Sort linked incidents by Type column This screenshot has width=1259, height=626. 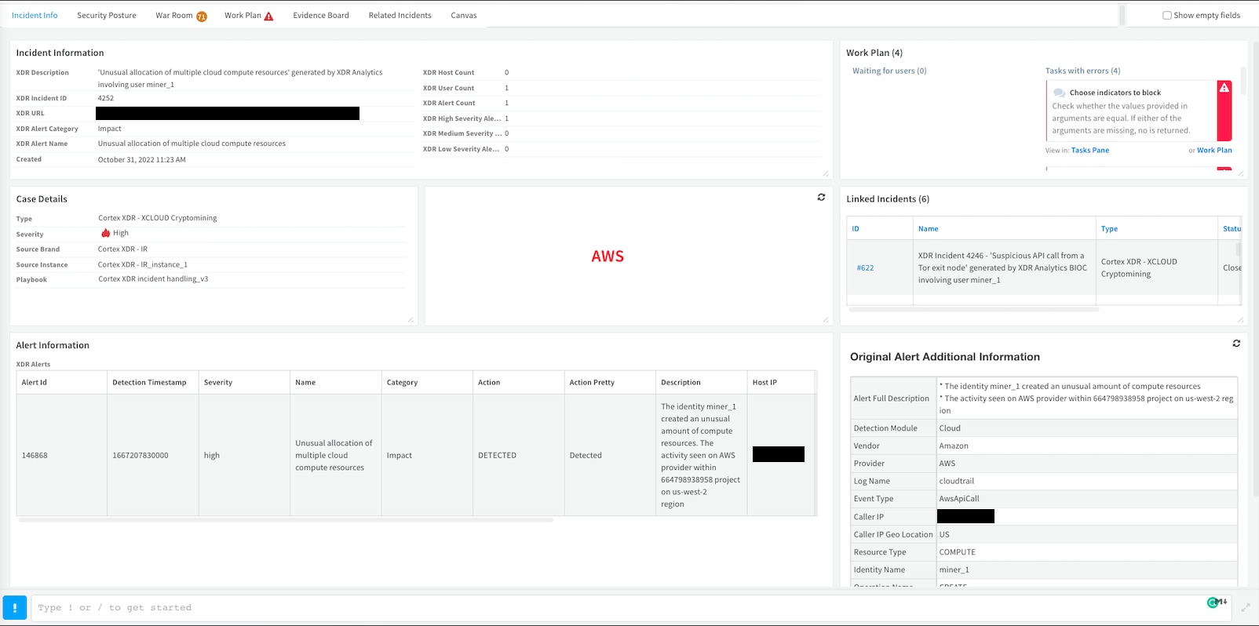pos(1109,229)
